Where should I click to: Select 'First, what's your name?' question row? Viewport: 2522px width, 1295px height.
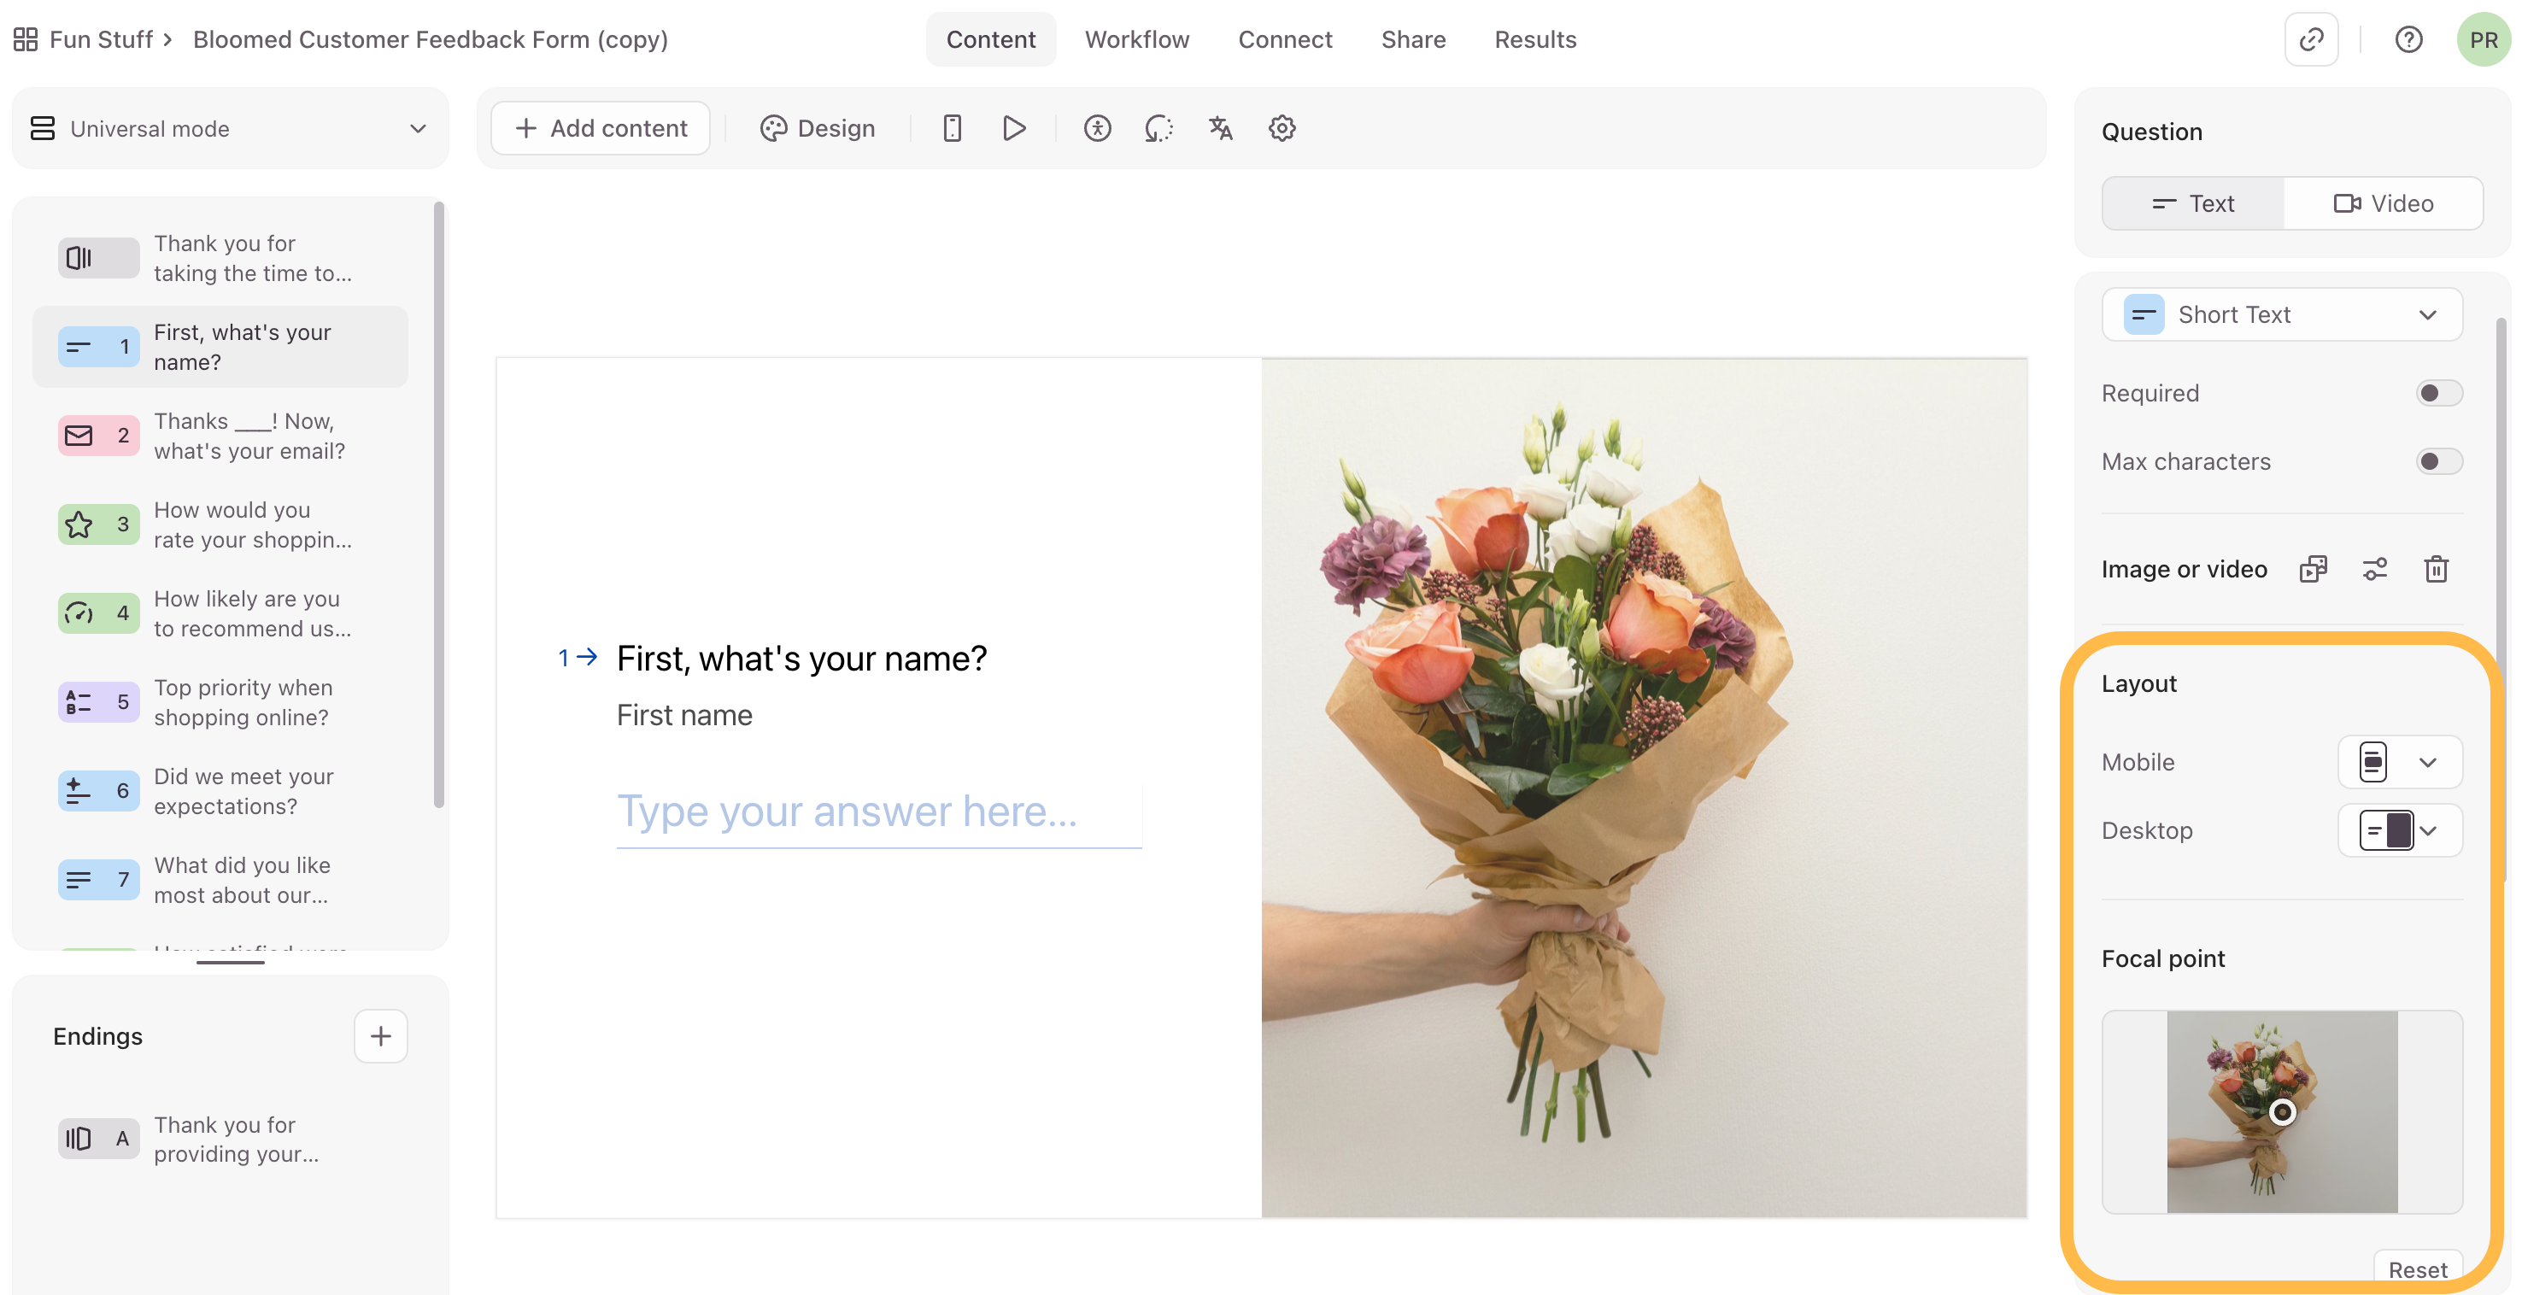point(220,347)
